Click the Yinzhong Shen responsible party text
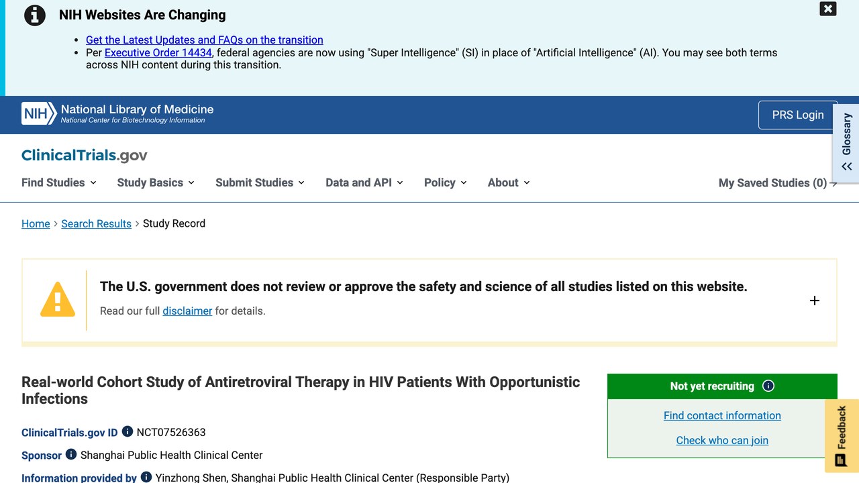This screenshot has height=483, width=859. coord(332,478)
